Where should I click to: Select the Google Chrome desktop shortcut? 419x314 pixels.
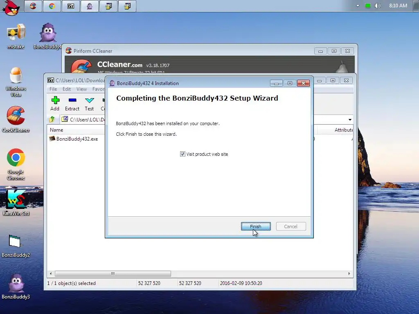[x=16, y=164]
